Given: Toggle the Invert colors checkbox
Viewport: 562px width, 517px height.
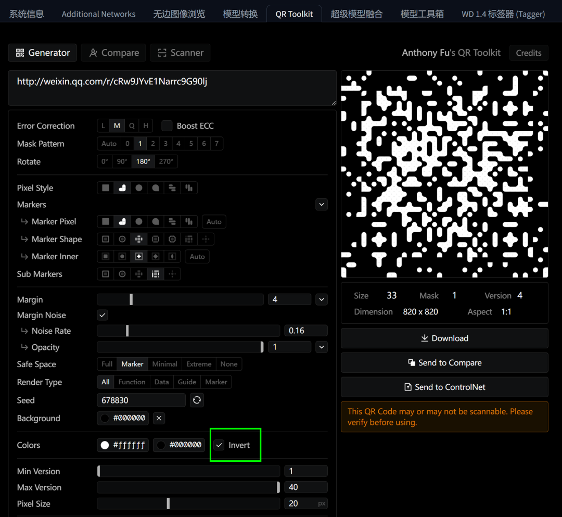Looking at the screenshot, I should [219, 445].
